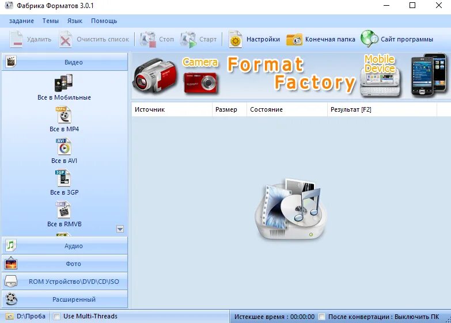The image size is (451, 323).
Task: Click the D:\Проба output path
Action: (31, 317)
